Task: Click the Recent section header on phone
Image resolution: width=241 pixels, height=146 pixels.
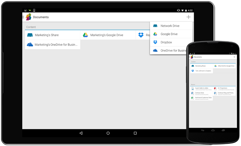Action: point(193,85)
